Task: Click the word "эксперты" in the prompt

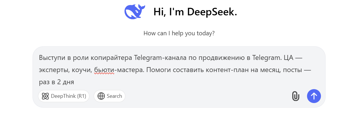Action: click(x=52, y=70)
